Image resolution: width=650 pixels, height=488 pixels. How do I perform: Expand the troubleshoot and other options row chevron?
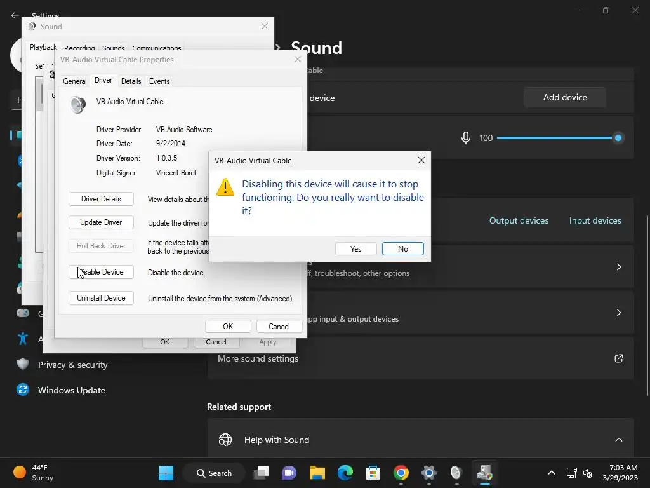[618, 267]
